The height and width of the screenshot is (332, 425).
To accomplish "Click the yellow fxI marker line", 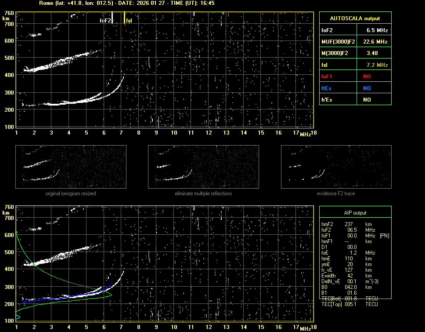I will [124, 17].
